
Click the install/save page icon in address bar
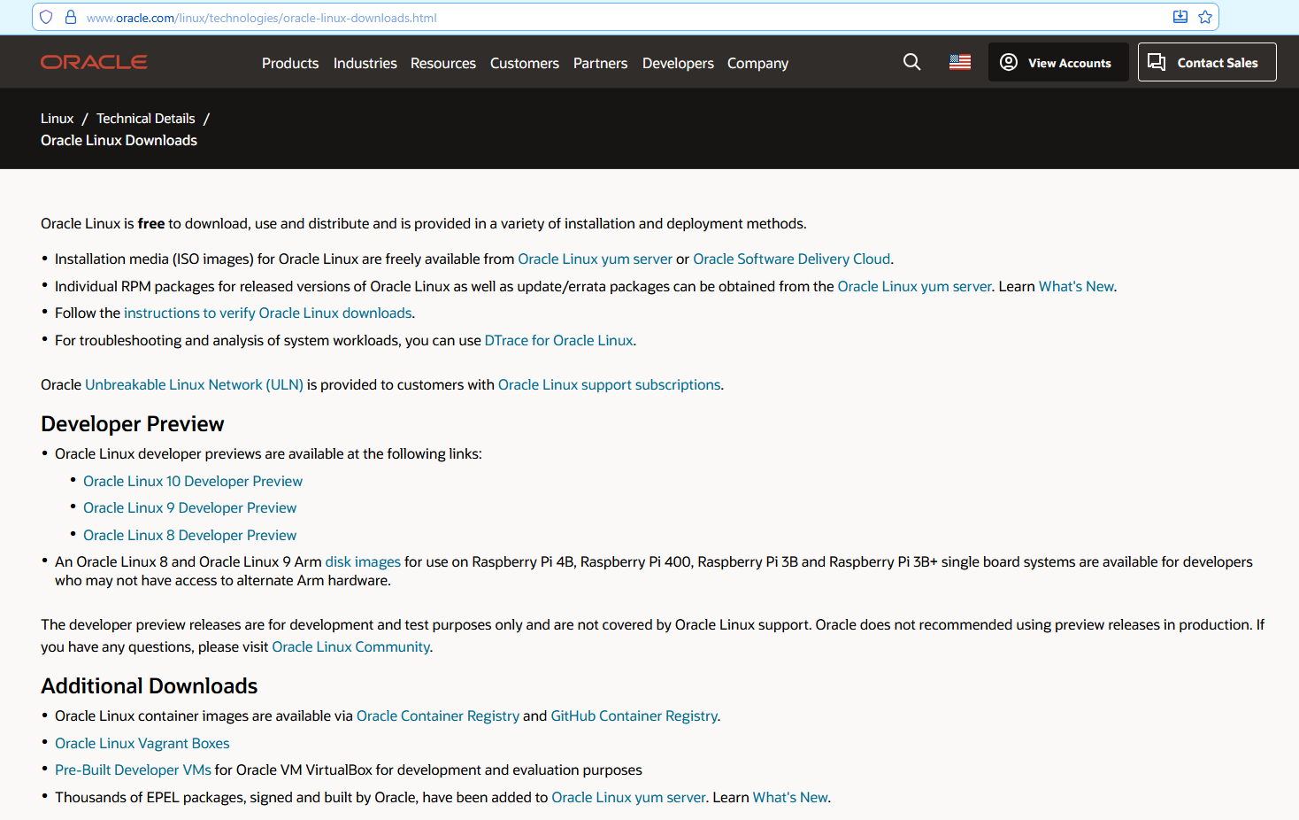click(x=1180, y=17)
